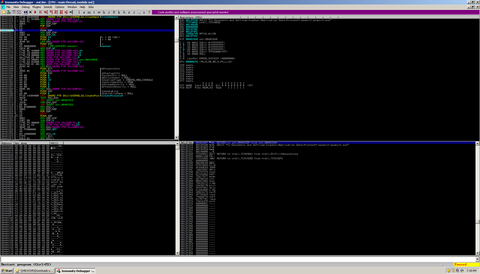Show References window with 'r' button
Screen dimensions: 480x274
(134, 12)
